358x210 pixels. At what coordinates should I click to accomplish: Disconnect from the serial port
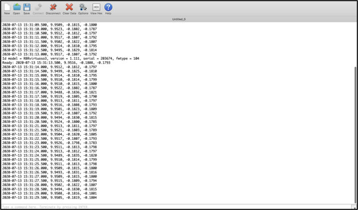click(x=53, y=7)
